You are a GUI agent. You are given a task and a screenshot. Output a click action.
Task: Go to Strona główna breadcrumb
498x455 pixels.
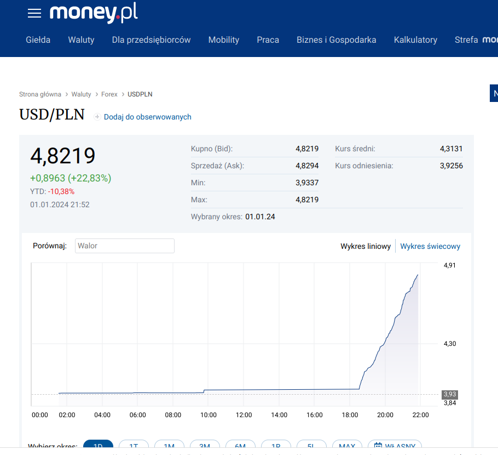[x=40, y=94]
